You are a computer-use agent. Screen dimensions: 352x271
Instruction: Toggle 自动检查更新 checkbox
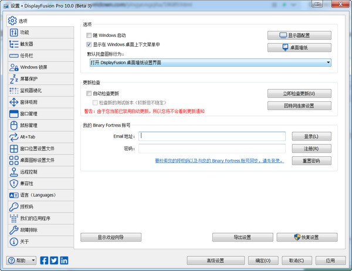89,94
